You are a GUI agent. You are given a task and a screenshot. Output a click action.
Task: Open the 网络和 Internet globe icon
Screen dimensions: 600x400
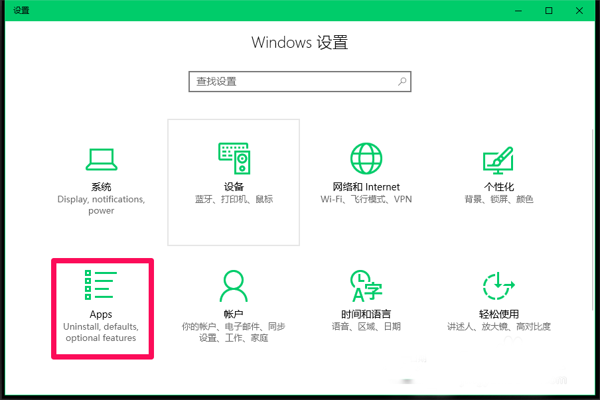tap(366, 159)
